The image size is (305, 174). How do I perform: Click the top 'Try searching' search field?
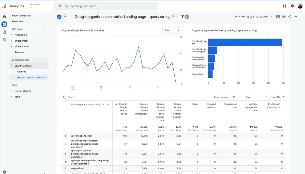pyautogui.click(x=106, y=6)
